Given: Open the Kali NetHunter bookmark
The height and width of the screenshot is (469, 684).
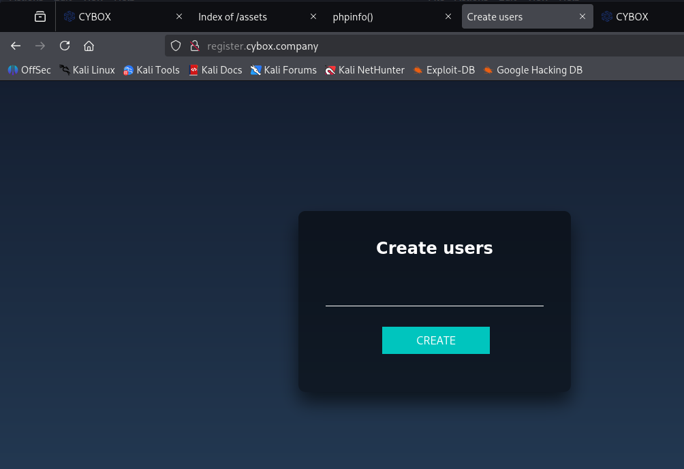Looking at the screenshot, I should coord(364,69).
